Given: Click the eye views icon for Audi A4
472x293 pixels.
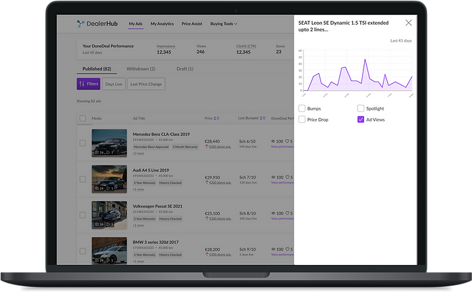Looking at the screenshot, I should pyautogui.click(x=273, y=177).
